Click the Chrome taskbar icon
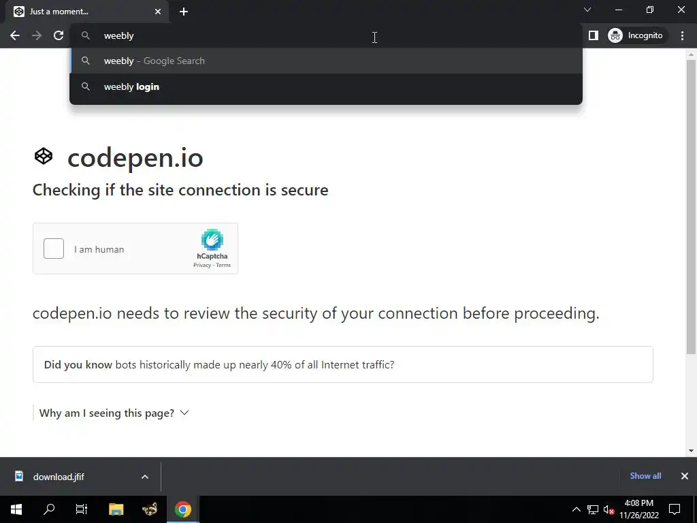Image resolution: width=697 pixels, height=523 pixels. (182, 509)
